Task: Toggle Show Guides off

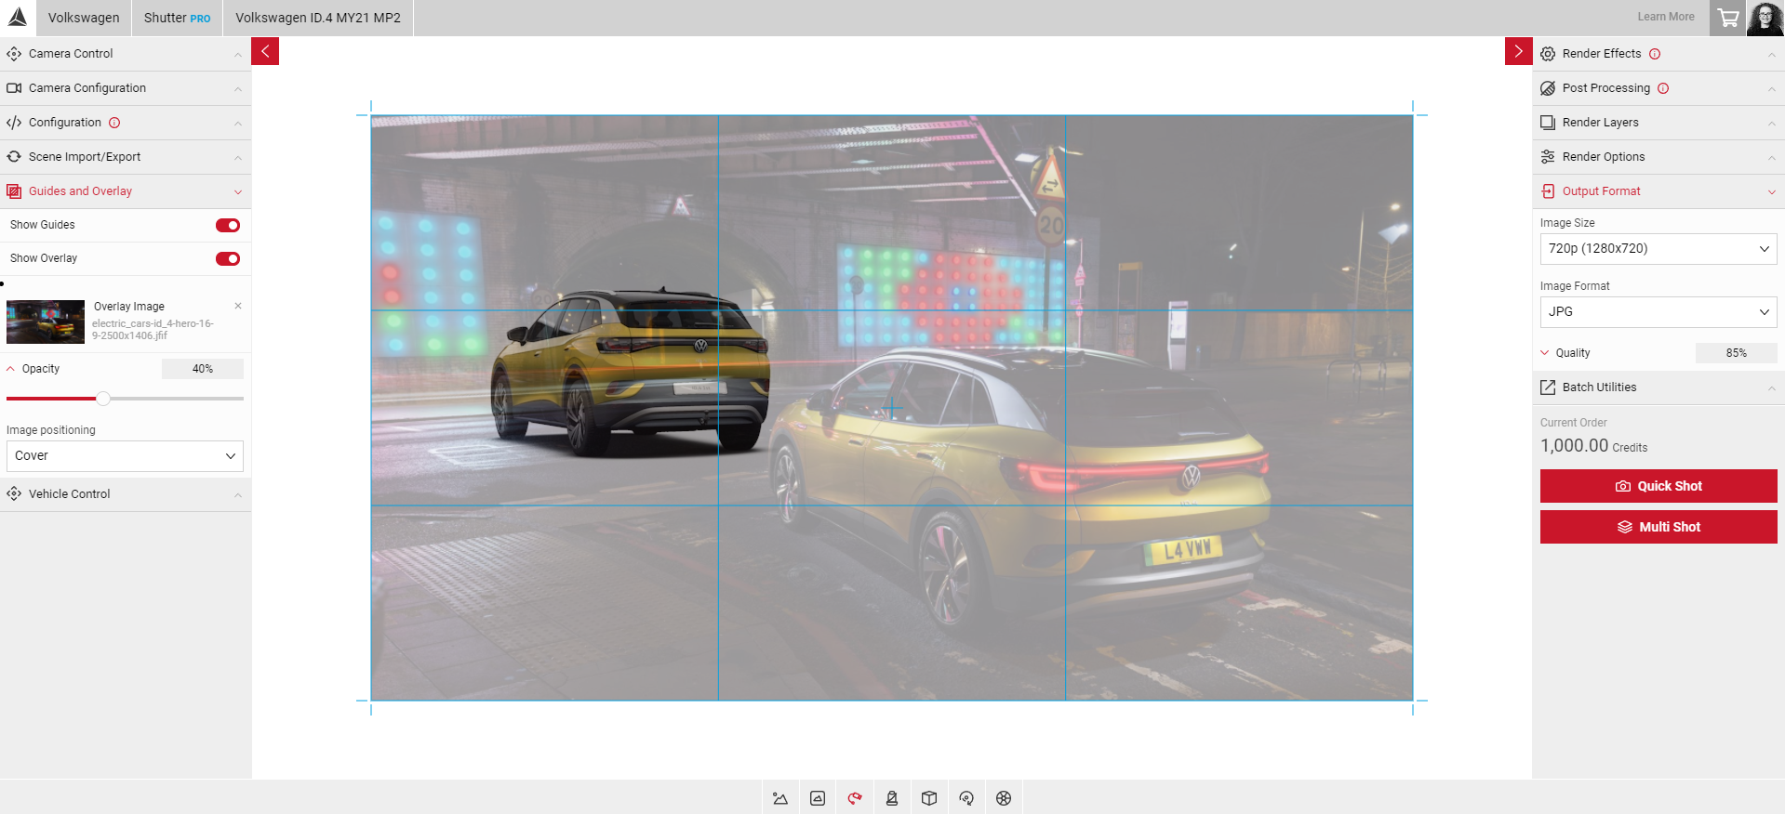Action: [x=228, y=225]
